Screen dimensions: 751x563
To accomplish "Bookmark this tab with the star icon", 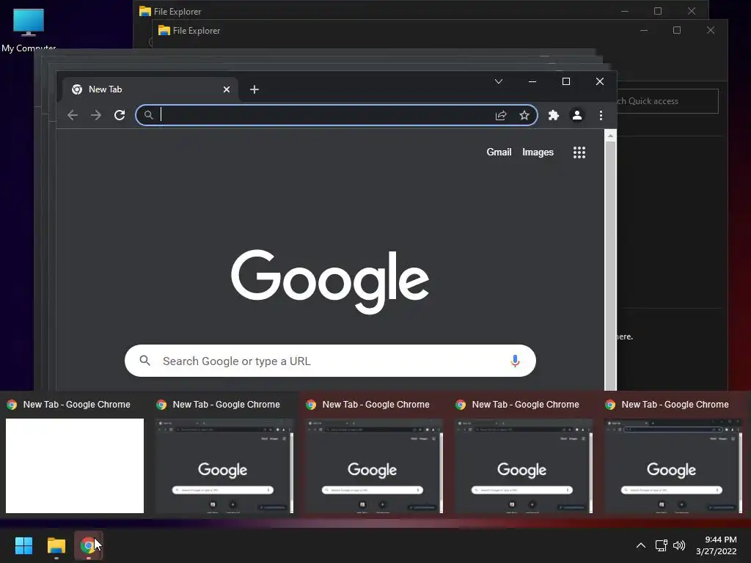I will point(524,115).
